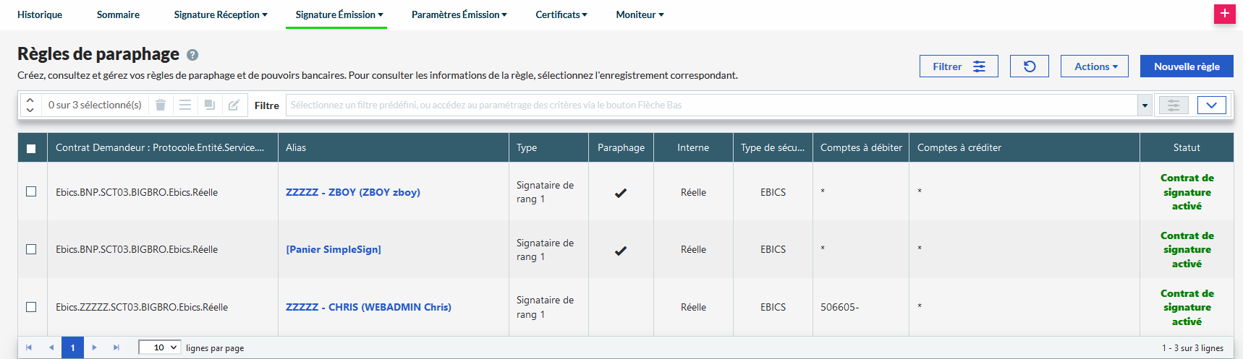Tick the checkbox for ZZZZZ - ZBOY row

pos(31,191)
